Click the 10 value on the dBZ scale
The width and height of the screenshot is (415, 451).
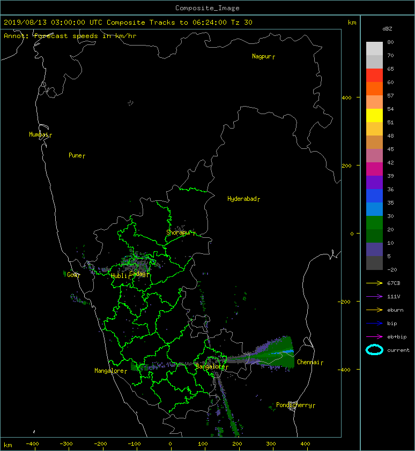click(390, 243)
